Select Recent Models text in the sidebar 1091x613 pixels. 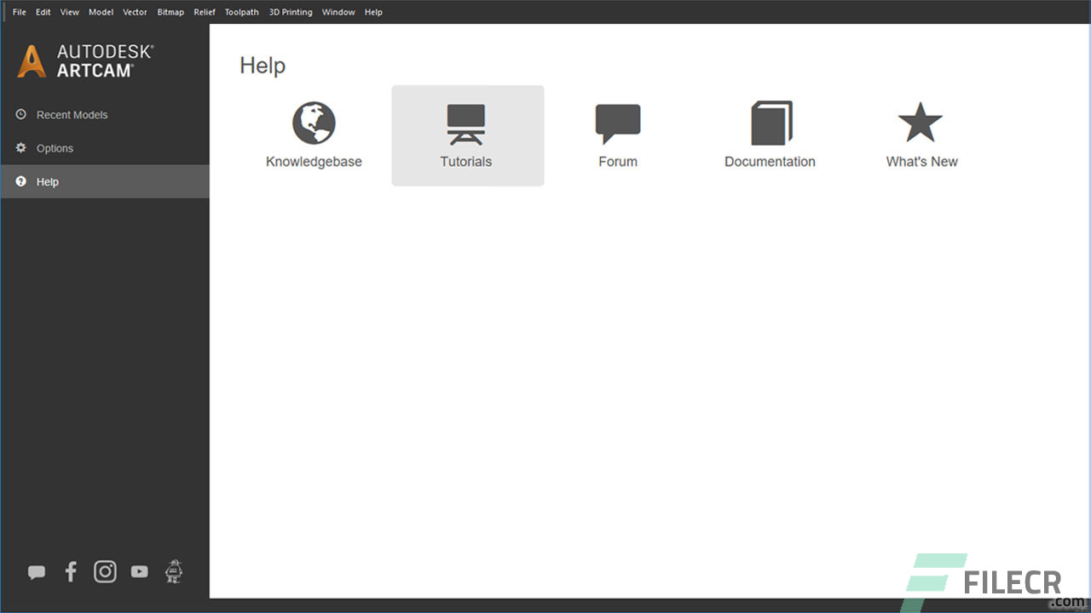(x=72, y=115)
